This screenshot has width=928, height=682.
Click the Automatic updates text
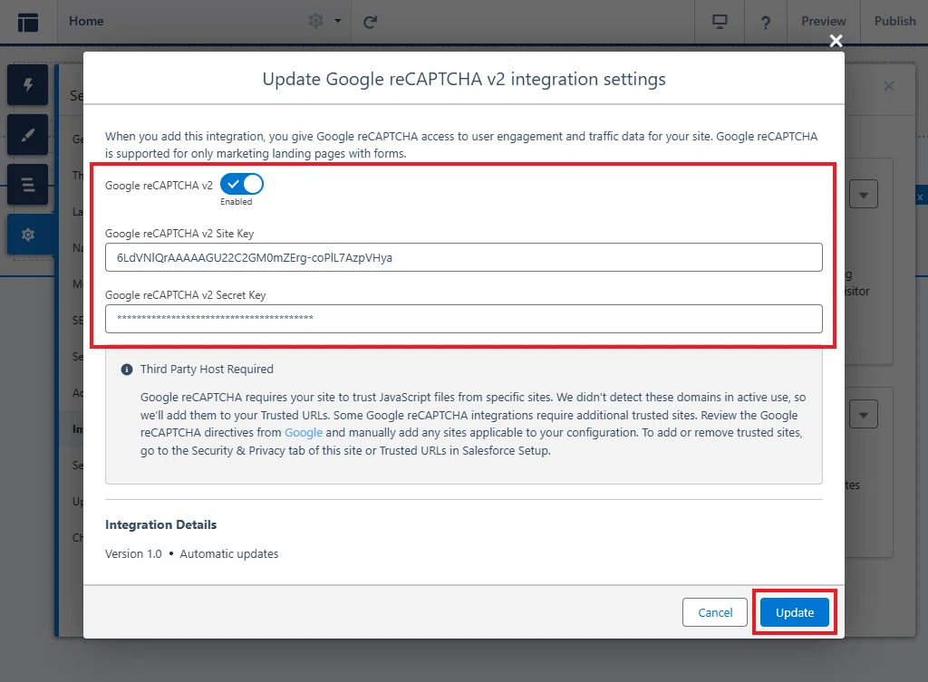pyautogui.click(x=229, y=554)
